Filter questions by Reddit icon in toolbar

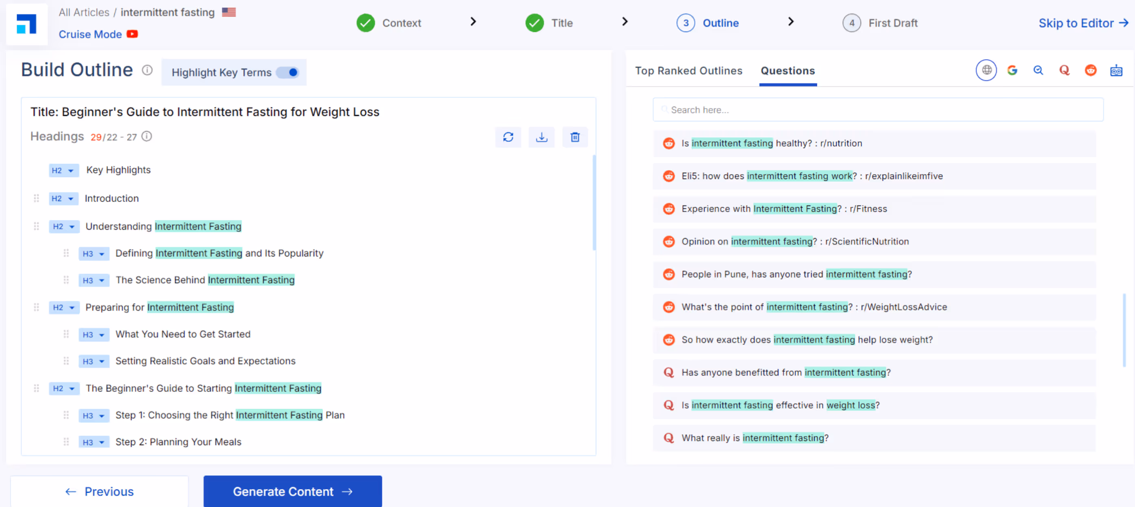(x=1091, y=70)
